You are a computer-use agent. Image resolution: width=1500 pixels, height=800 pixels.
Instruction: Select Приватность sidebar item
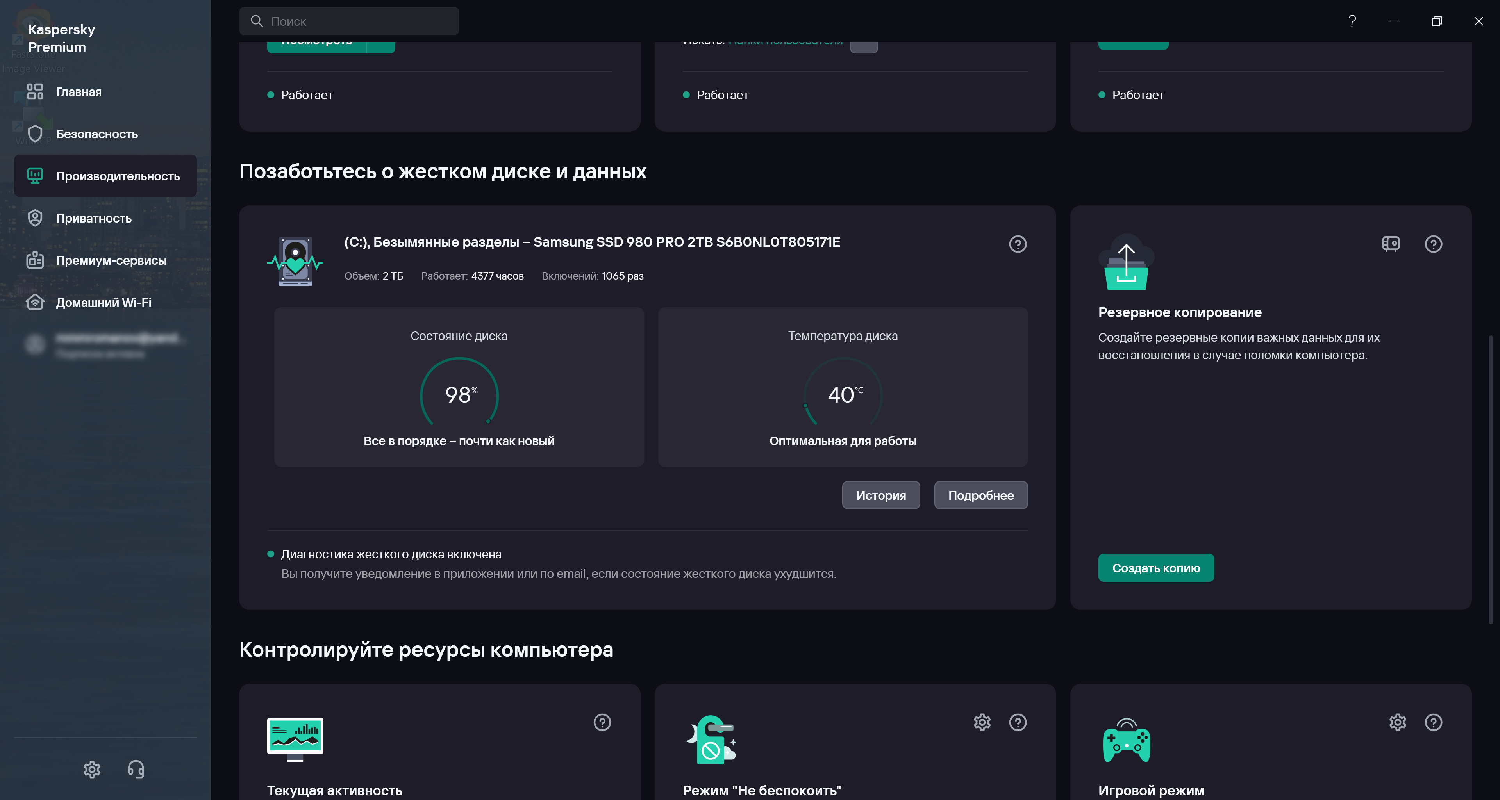(94, 218)
